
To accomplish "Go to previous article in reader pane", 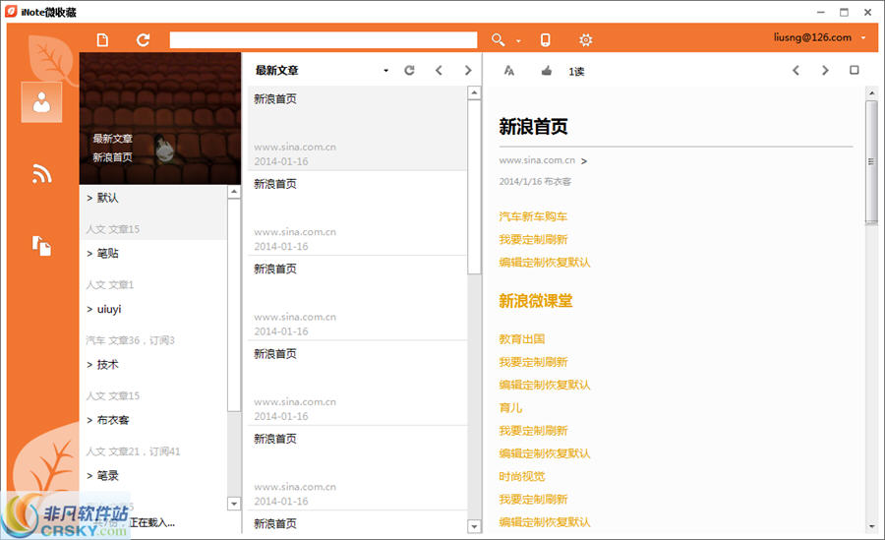I will tap(796, 70).
